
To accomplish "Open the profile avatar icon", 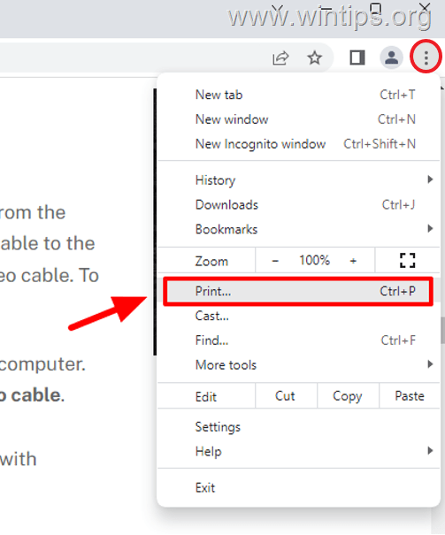I will click(391, 57).
